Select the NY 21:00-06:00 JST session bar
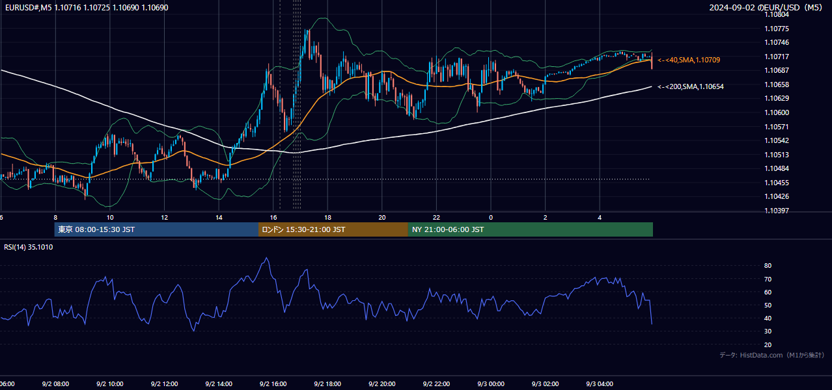 [x=531, y=229]
